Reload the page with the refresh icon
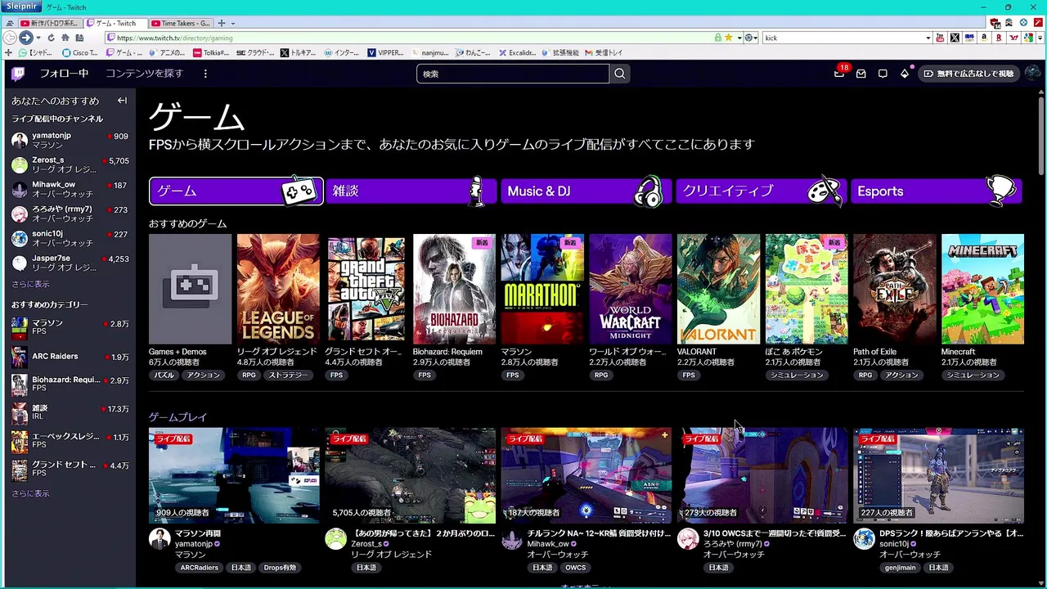 point(52,38)
